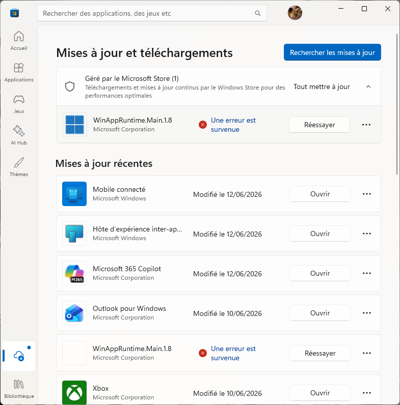Open more options for Xbox
This screenshot has width=400, height=405.
click(x=367, y=393)
